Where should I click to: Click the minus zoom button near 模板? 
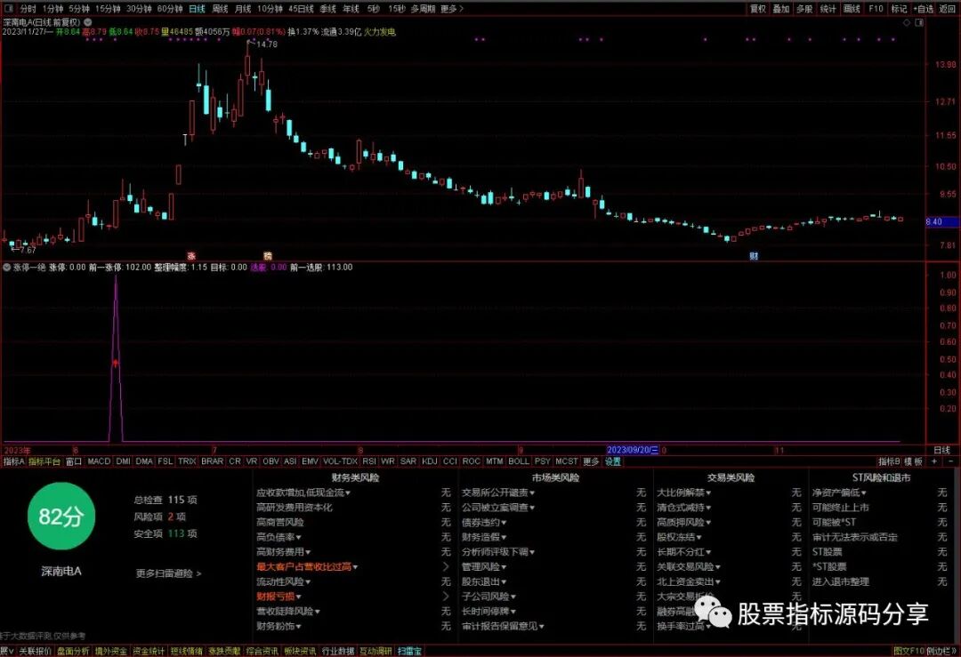(951, 461)
